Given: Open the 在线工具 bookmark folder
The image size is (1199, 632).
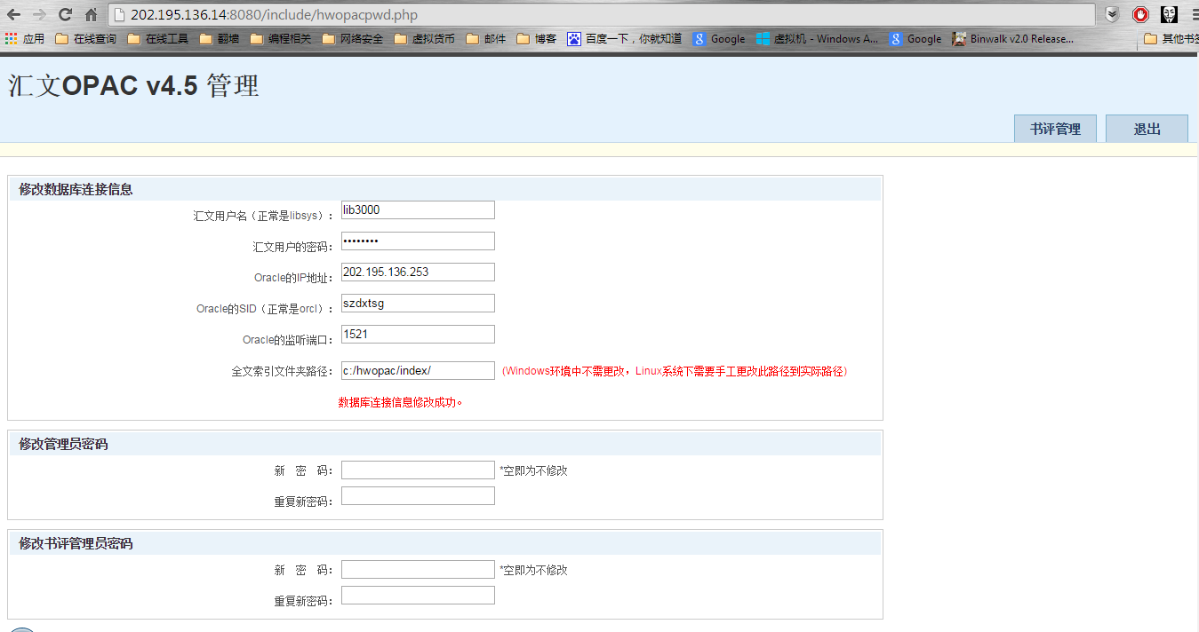Looking at the screenshot, I should coord(157,39).
